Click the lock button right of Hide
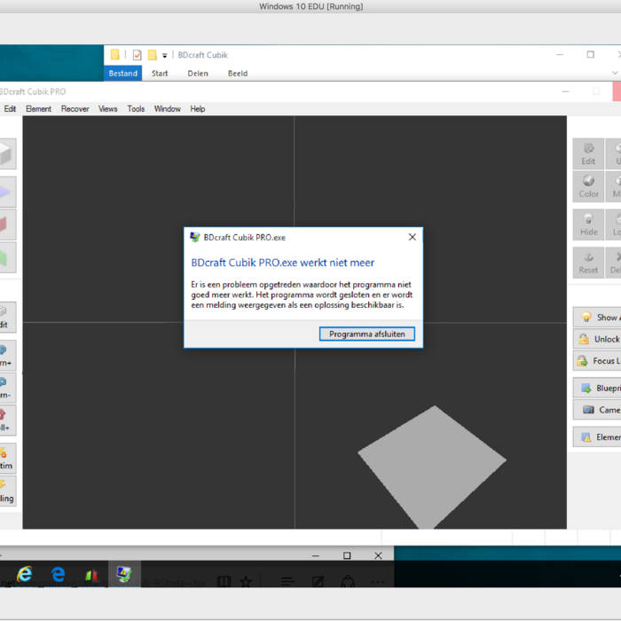This screenshot has height=621, width=621. coord(614,224)
